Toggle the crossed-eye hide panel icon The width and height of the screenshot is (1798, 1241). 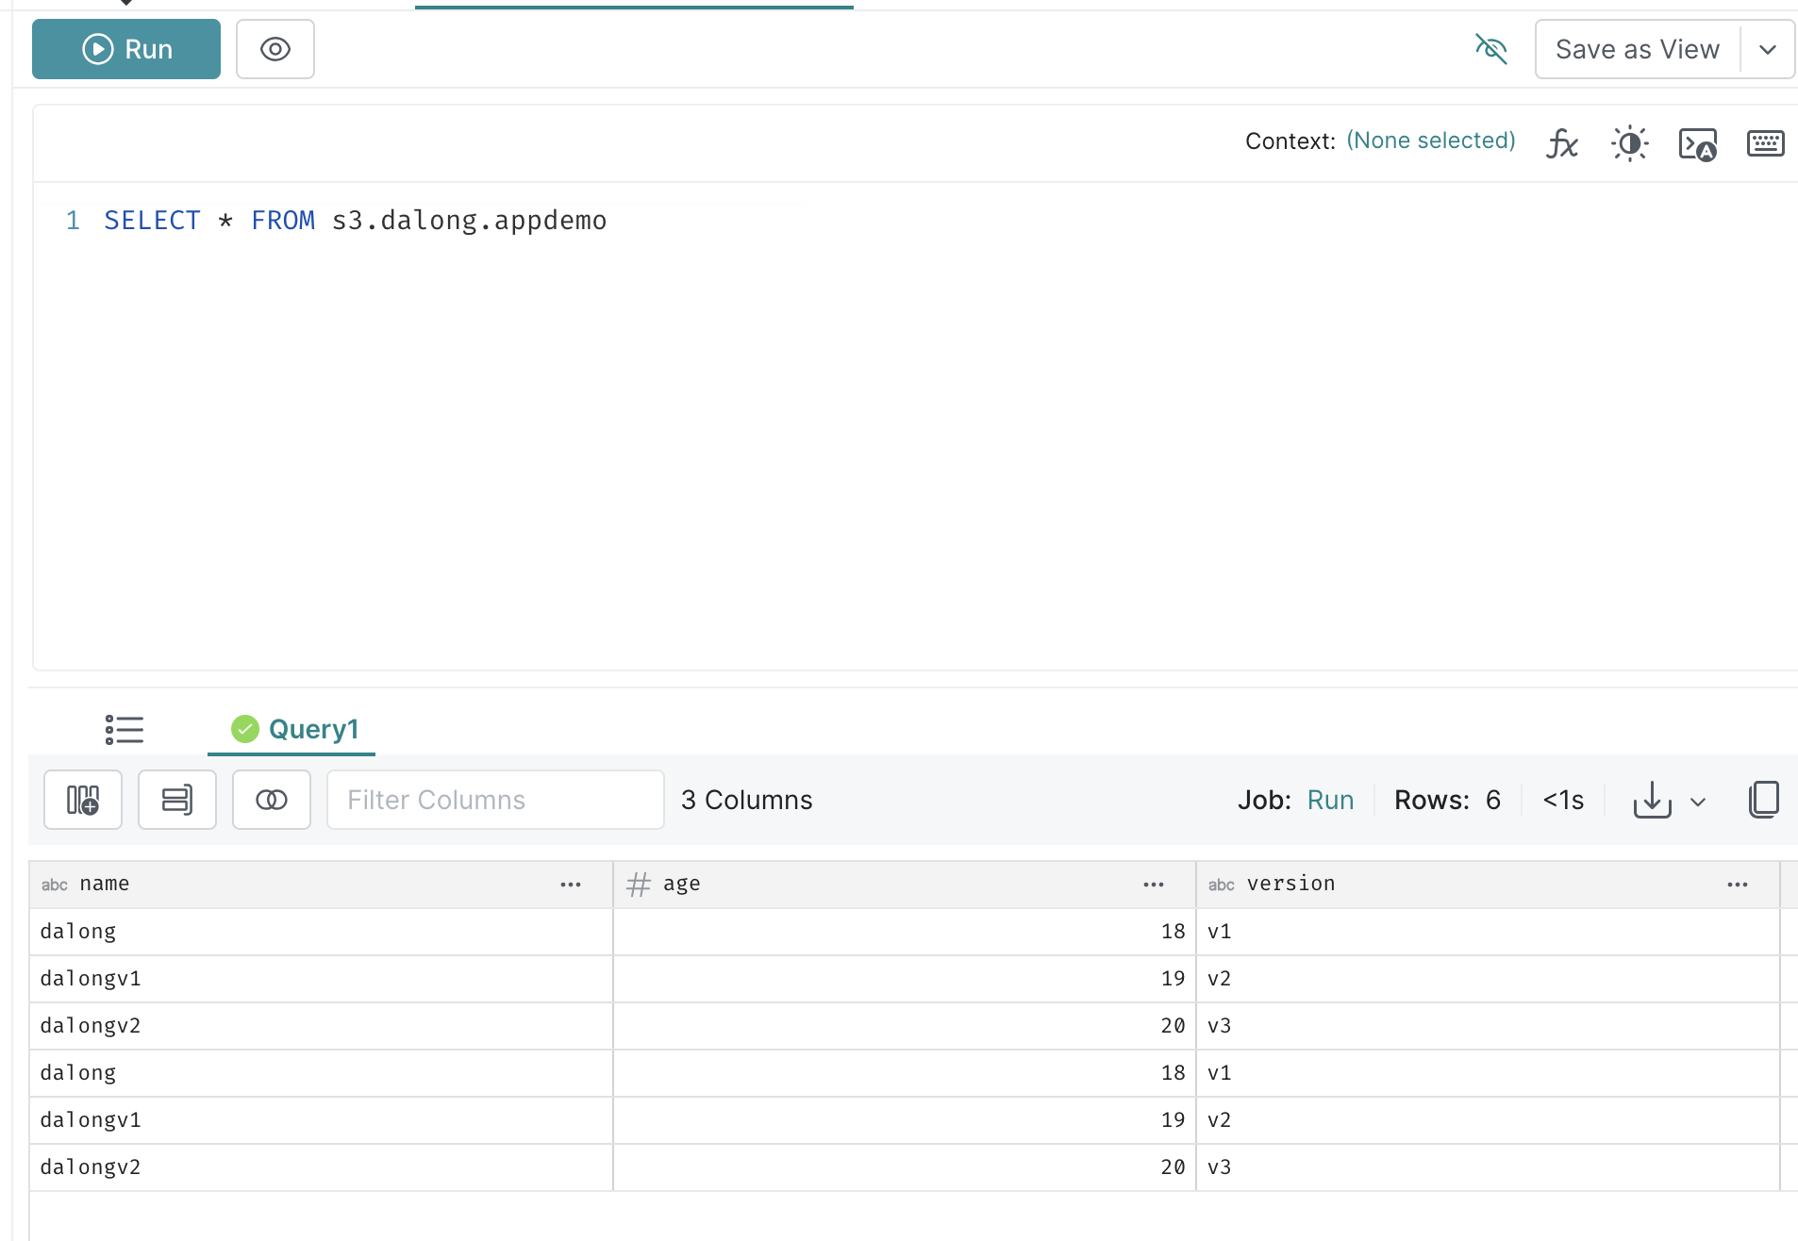click(1491, 49)
